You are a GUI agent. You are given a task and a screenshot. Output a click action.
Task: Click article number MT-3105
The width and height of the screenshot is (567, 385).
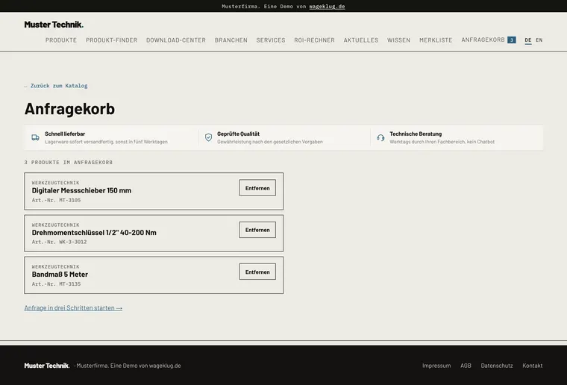pyautogui.click(x=56, y=200)
